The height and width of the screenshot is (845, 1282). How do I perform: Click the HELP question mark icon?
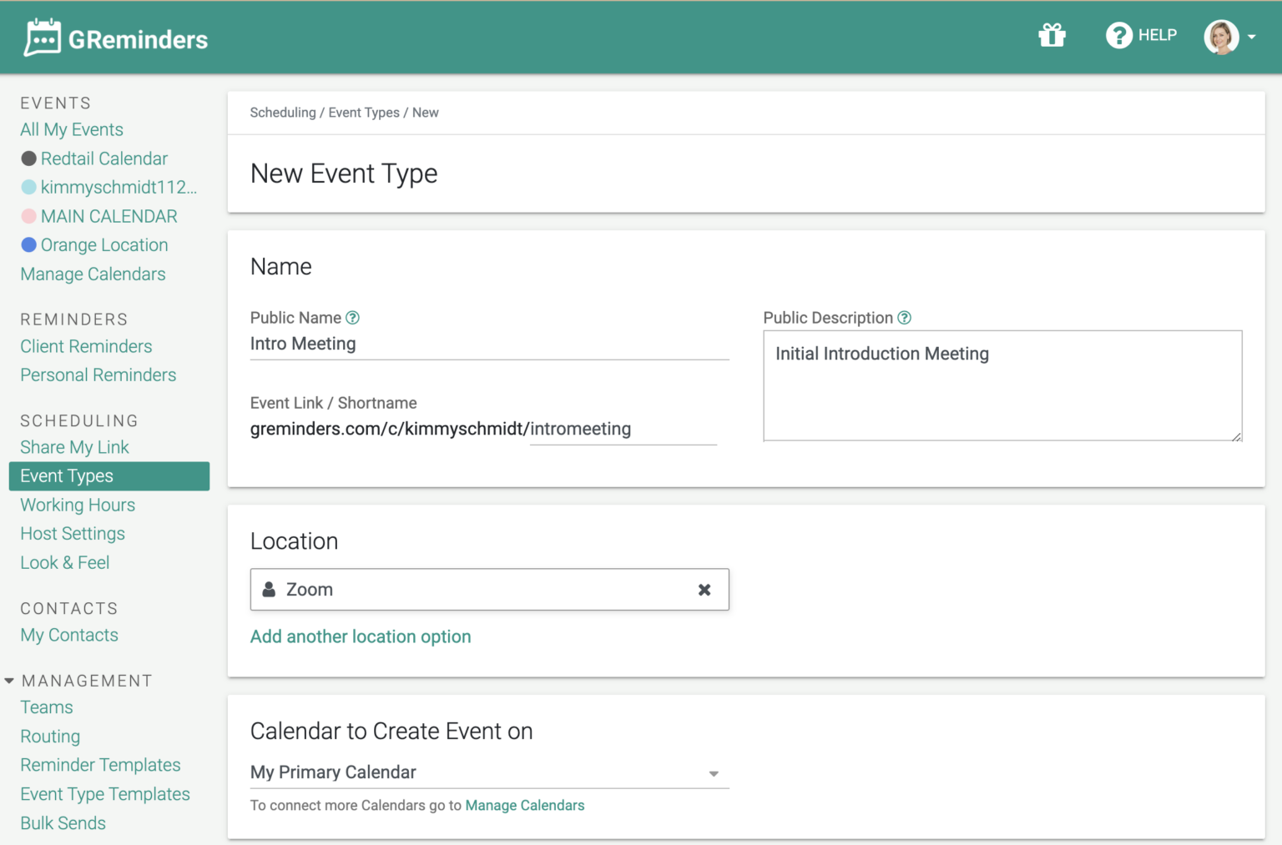pyautogui.click(x=1118, y=36)
